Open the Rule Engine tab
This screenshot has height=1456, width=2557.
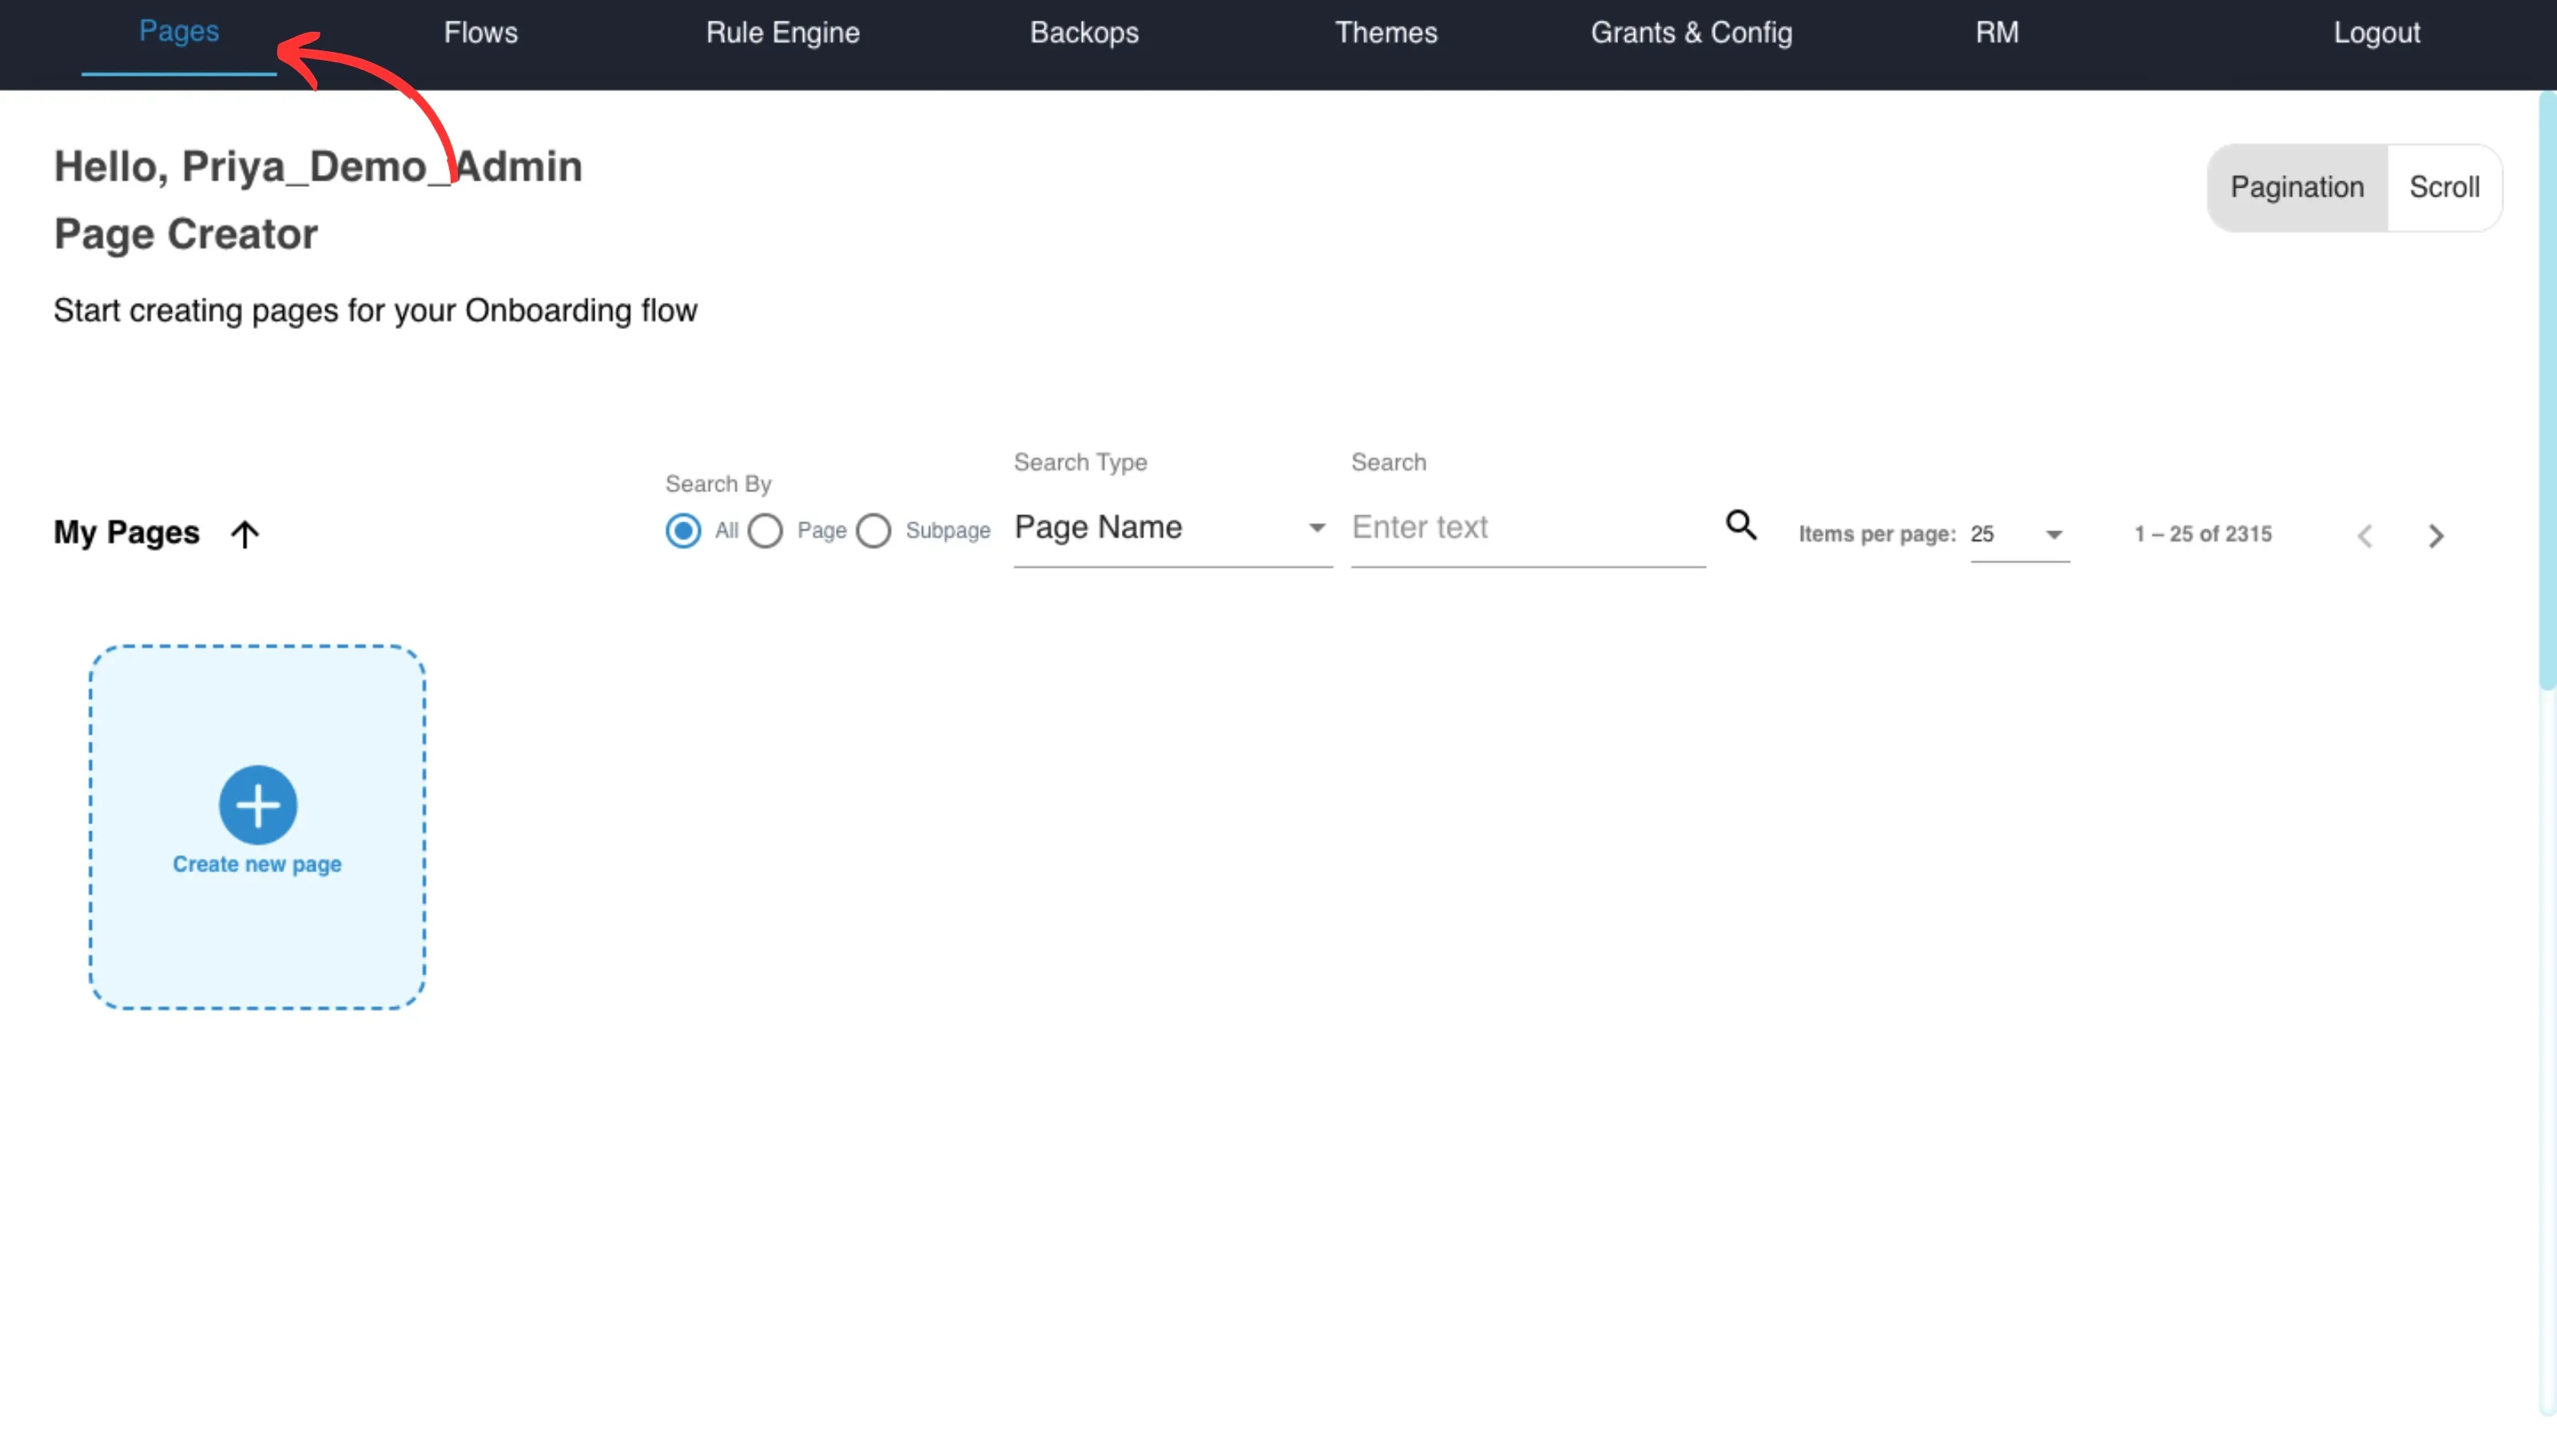(x=782, y=33)
